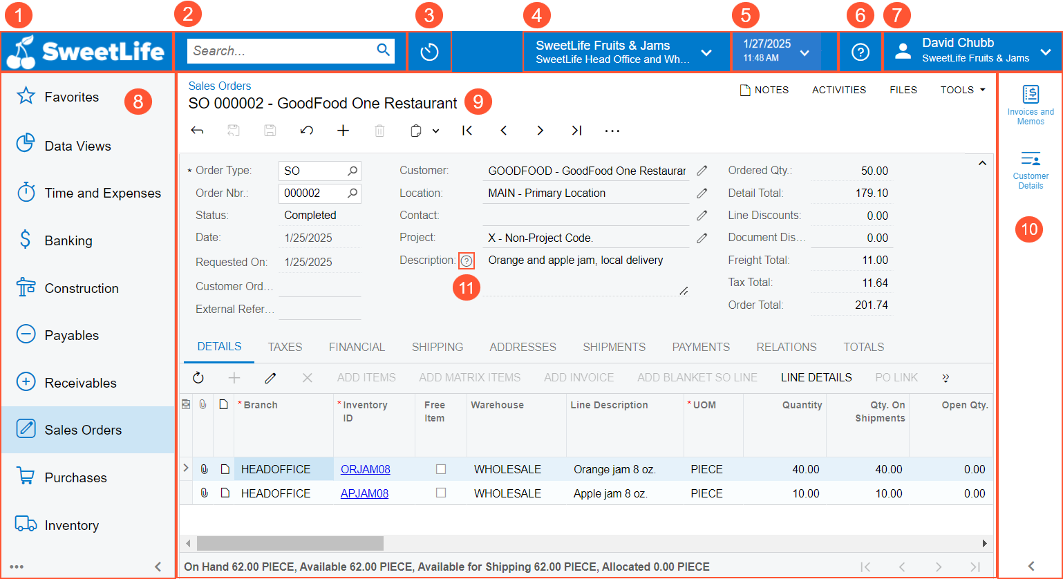The image size is (1063, 579).
Task: Click the Add New Record plus icon
Action: coord(343,131)
